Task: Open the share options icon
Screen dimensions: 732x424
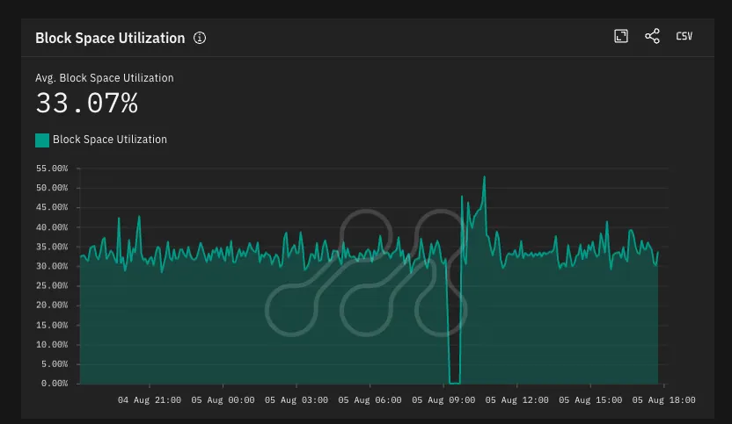Action: click(x=652, y=36)
